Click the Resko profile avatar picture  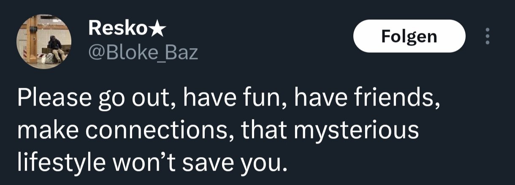[x=44, y=41]
